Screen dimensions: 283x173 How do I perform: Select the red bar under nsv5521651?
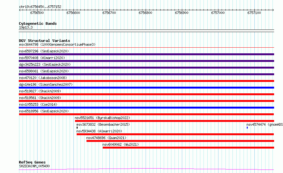[x=175, y=121]
